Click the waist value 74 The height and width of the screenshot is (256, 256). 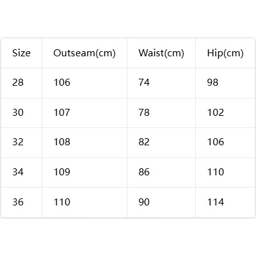tap(144, 83)
